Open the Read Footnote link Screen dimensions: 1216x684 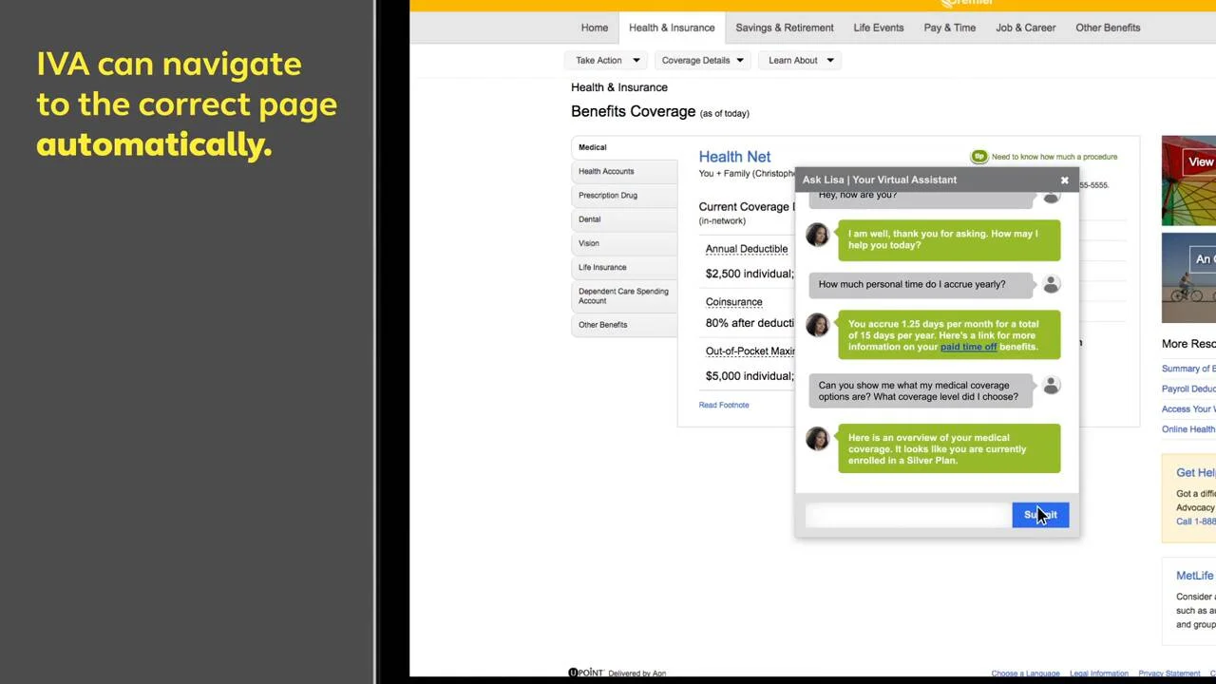tap(724, 405)
